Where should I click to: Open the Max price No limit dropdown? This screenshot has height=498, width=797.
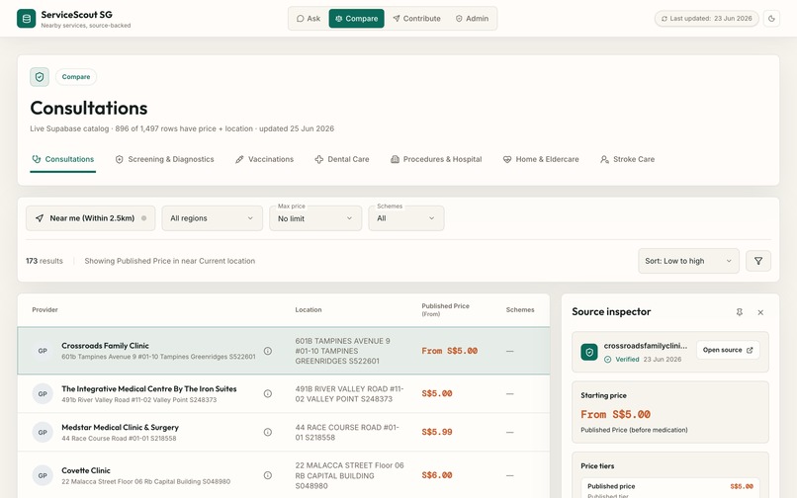315,218
